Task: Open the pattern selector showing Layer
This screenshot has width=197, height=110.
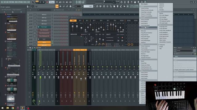Action: point(88,6)
